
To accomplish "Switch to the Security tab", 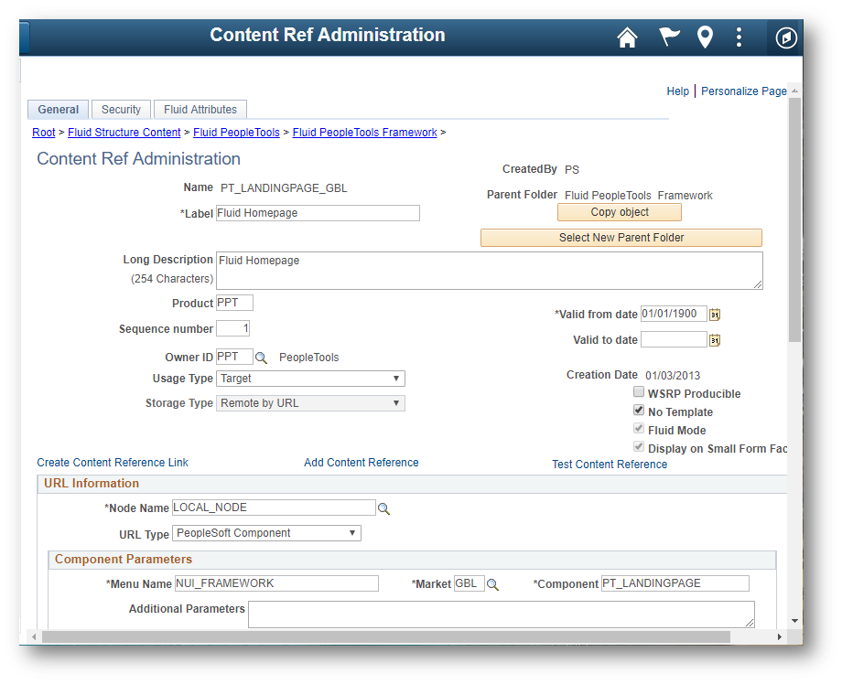I will (x=121, y=110).
